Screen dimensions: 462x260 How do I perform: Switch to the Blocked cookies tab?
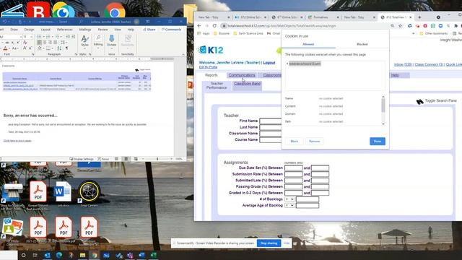pyautogui.click(x=362, y=44)
